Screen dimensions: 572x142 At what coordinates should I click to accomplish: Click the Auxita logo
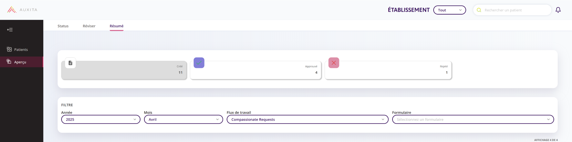point(23,10)
